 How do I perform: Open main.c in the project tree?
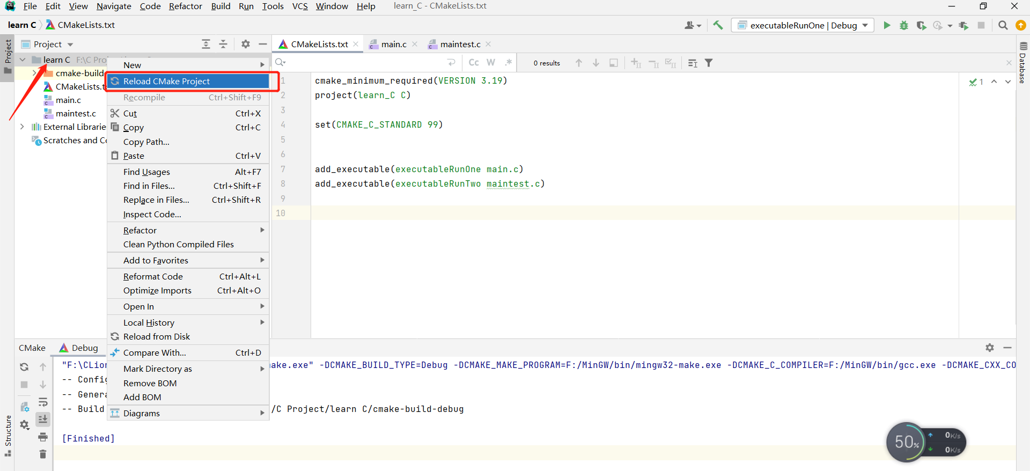(68, 100)
